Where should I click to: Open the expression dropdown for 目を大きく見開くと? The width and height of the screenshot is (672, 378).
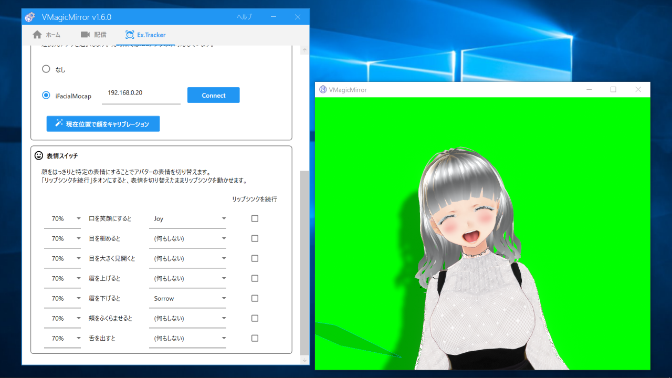tap(187, 259)
